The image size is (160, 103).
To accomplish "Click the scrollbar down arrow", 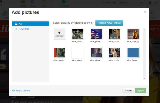I will pos(145,78).
